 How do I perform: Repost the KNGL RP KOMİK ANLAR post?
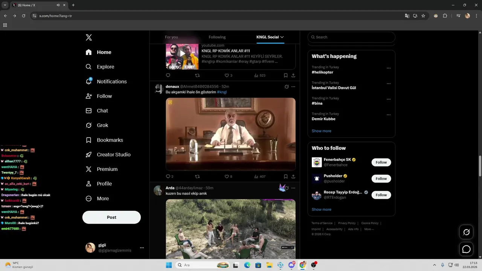(197, 75)
